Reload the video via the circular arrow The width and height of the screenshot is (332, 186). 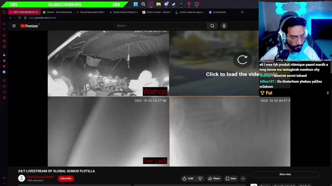pyautogui.click(x=242, y=60)
